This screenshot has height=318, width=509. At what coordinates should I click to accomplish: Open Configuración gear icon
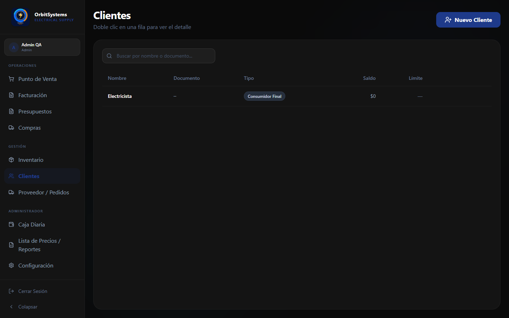(x=11, y=265)
